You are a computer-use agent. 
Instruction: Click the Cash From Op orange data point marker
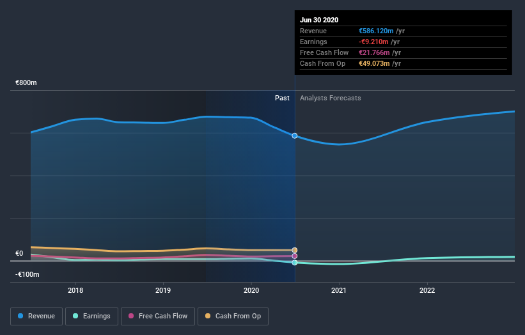295,250
